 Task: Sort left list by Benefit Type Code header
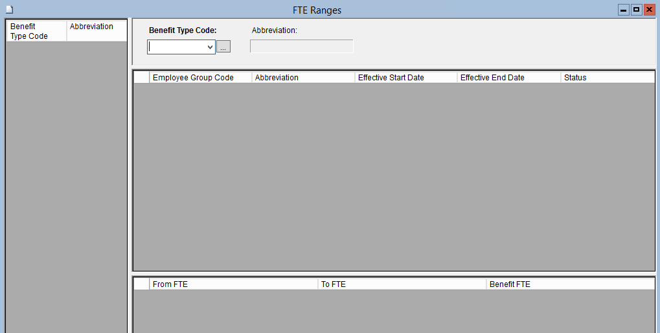[x=36, y=31]
